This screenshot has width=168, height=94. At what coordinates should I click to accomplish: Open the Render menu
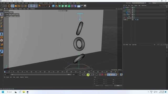[x=60, y=3]
